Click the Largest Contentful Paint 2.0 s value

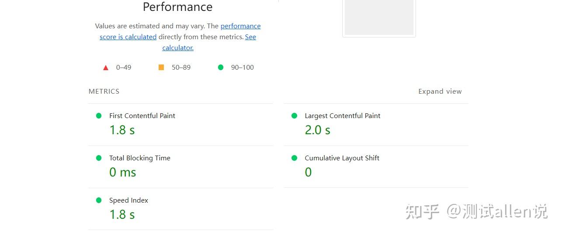317,130
